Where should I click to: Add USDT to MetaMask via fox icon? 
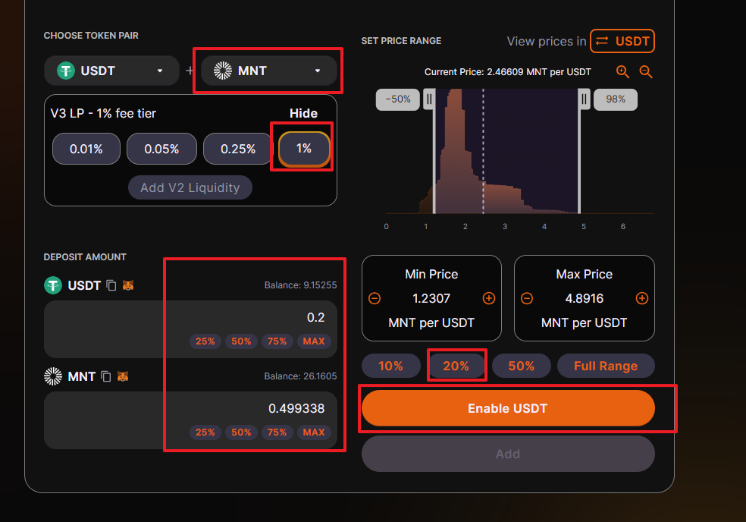[x=128, y=285]
